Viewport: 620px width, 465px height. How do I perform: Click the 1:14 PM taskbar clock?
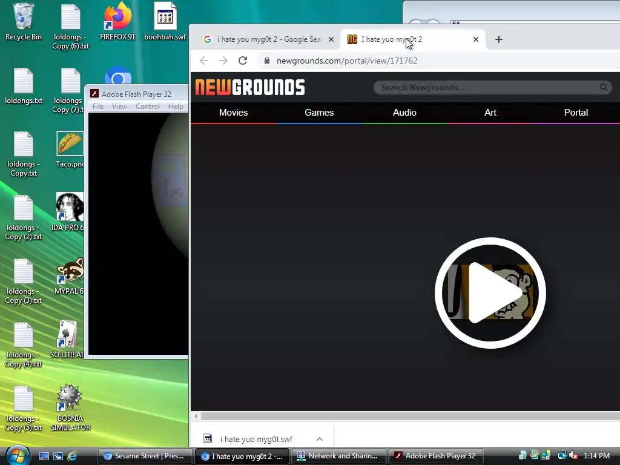click(x=596, y=455)
